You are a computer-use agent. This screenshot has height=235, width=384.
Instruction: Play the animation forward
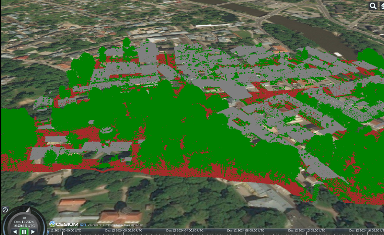33,232
